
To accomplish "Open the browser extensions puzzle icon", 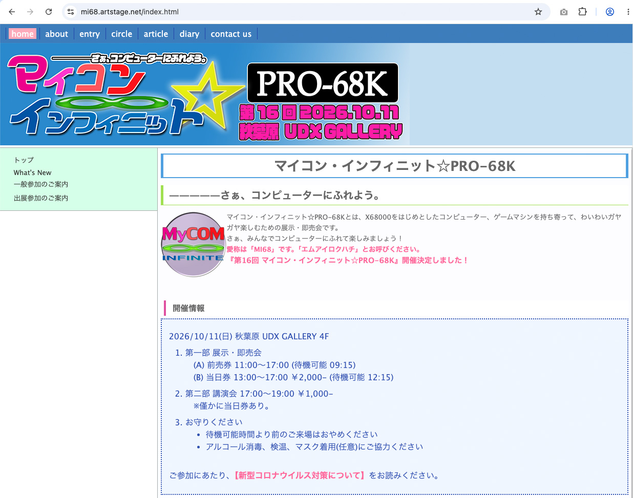I will (x=582, y=12).
